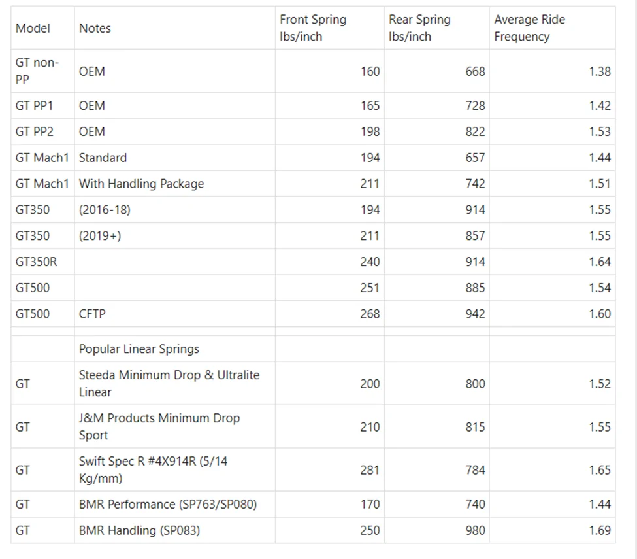Select the GT350 (2016-18) notes cell
The height and width of the screenshot is (559, 637).
(174, 210)
